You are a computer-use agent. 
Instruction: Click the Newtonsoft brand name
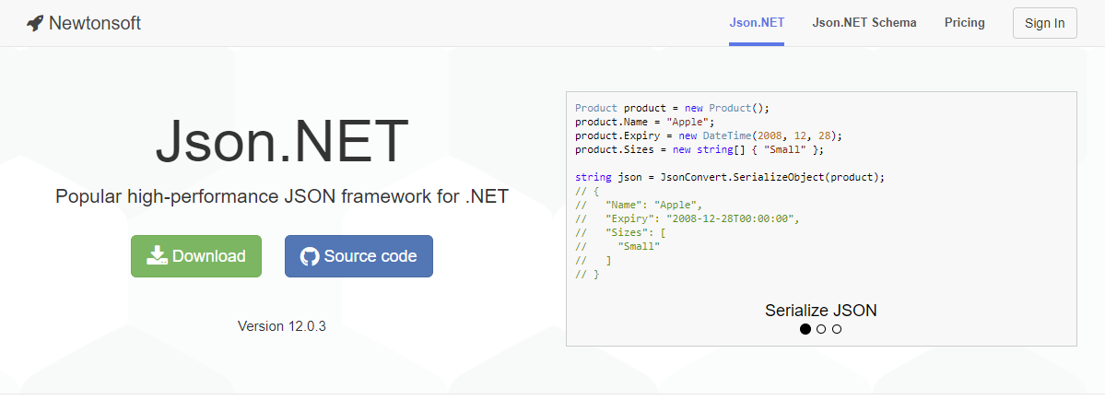(95, 23)
